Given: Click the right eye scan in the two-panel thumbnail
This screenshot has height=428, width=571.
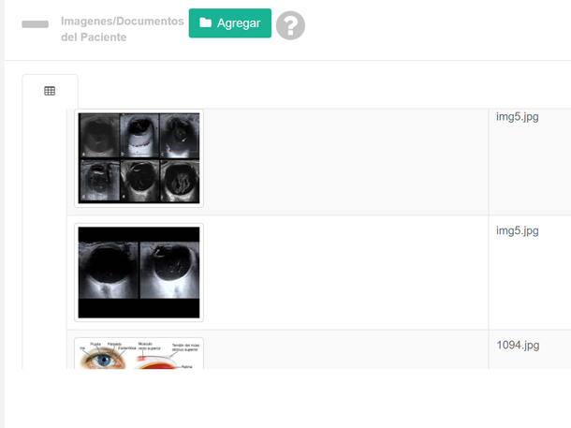Looking at the screenshot, I should coord(169,270).
